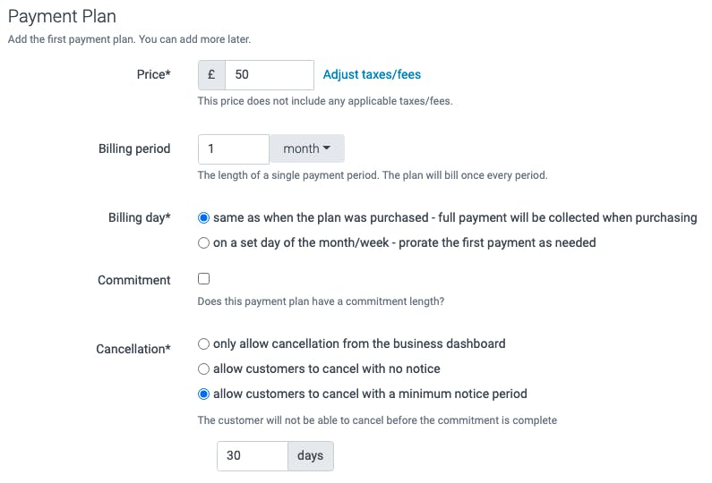
Task: Select 'on a set day of the month/week' radio
Action: pyautogui.click(x=204, y=243)
